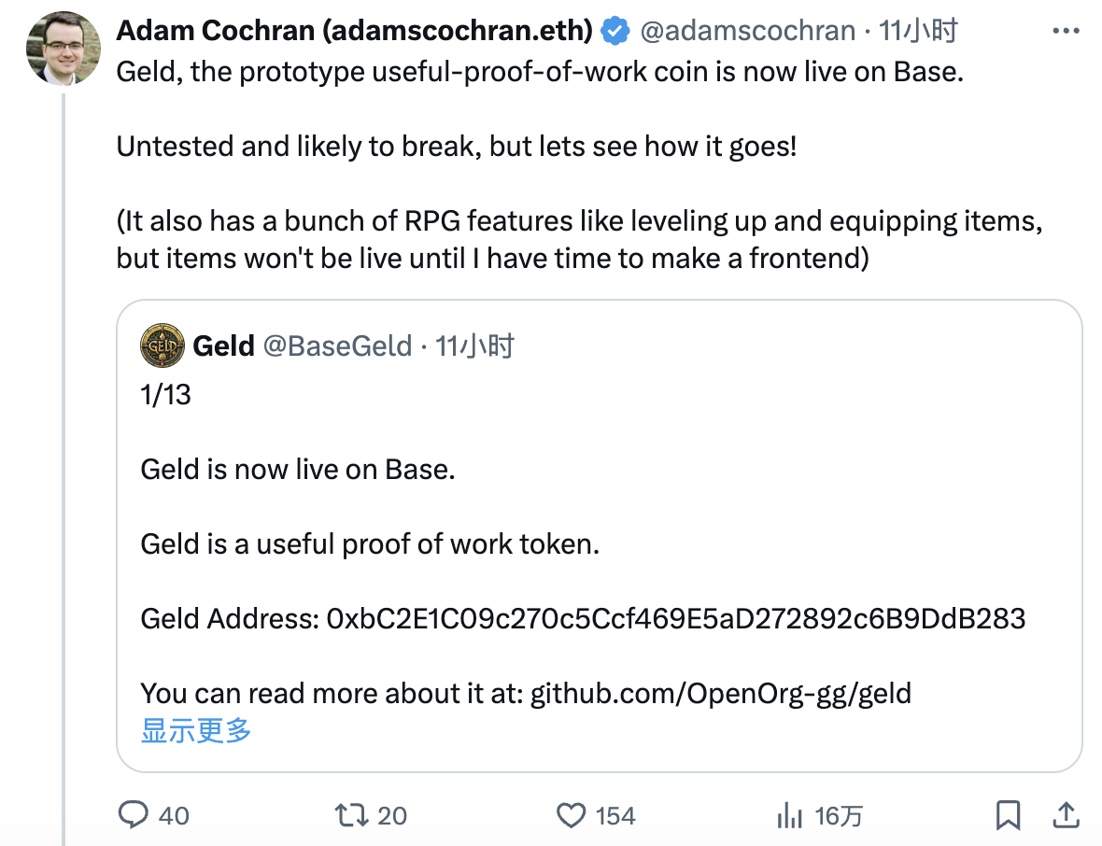
Task: Open Adam Cochran's profile picture
Action: (63, 49)
